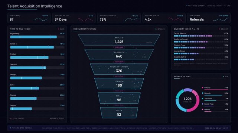This screenshot has height=133, width=238.
Task: Click the Referral source label
Action: (207, 88)
